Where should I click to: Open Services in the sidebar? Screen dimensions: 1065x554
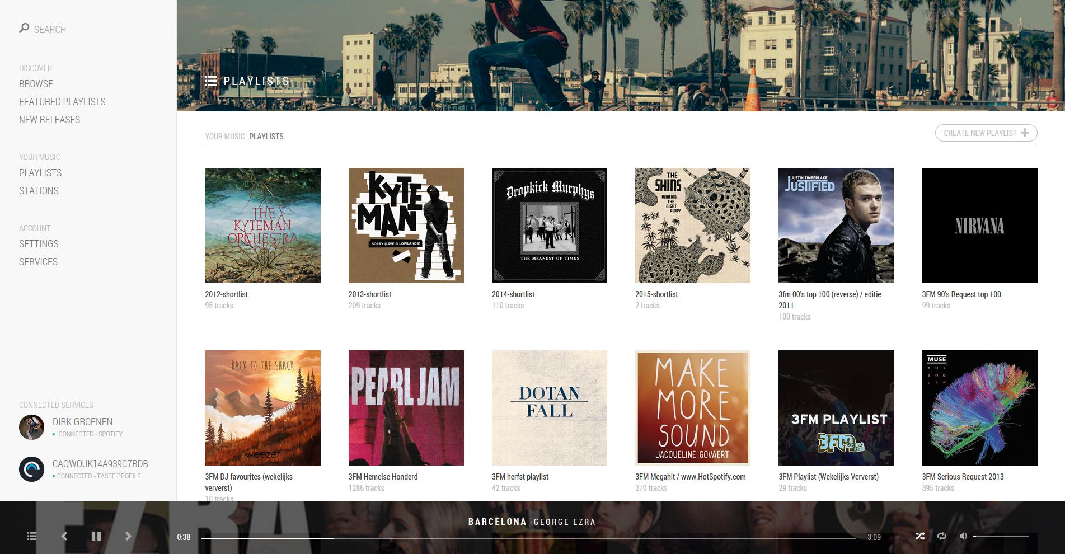pyautogui.click(x=38, y=262)
